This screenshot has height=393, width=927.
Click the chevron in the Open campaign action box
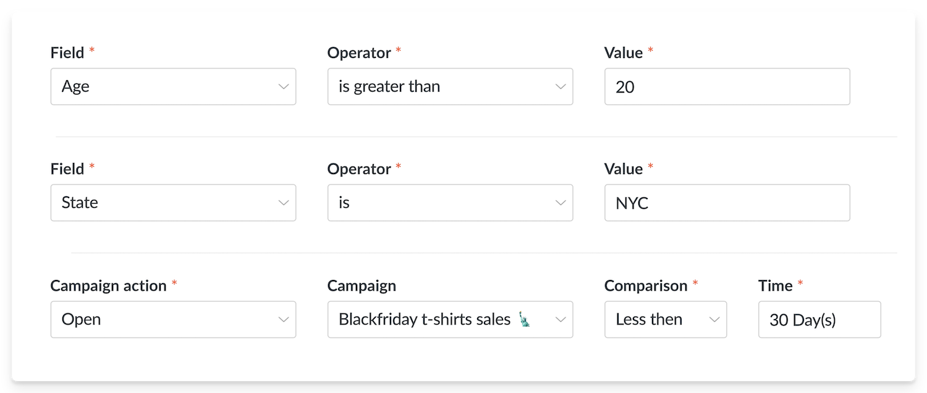284,320
